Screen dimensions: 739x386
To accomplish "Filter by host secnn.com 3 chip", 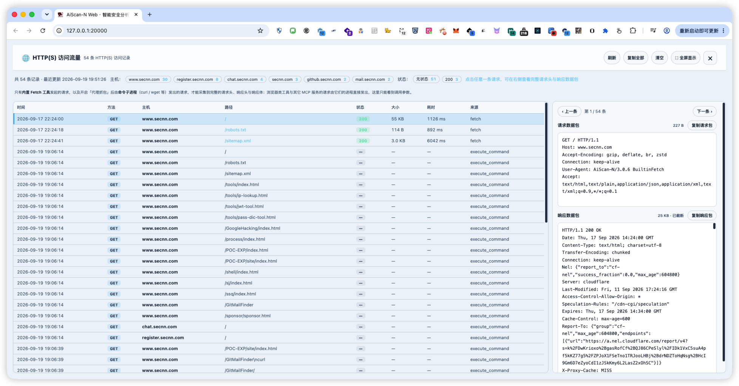I will [x=285, y=79].
